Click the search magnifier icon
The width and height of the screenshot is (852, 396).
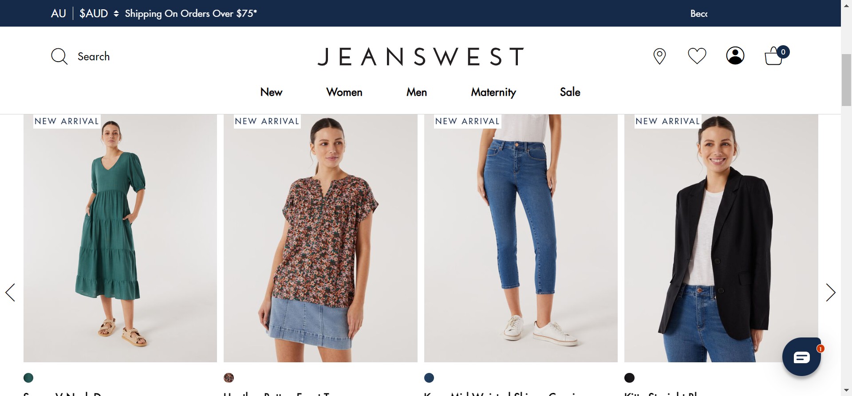pos(59,56)
